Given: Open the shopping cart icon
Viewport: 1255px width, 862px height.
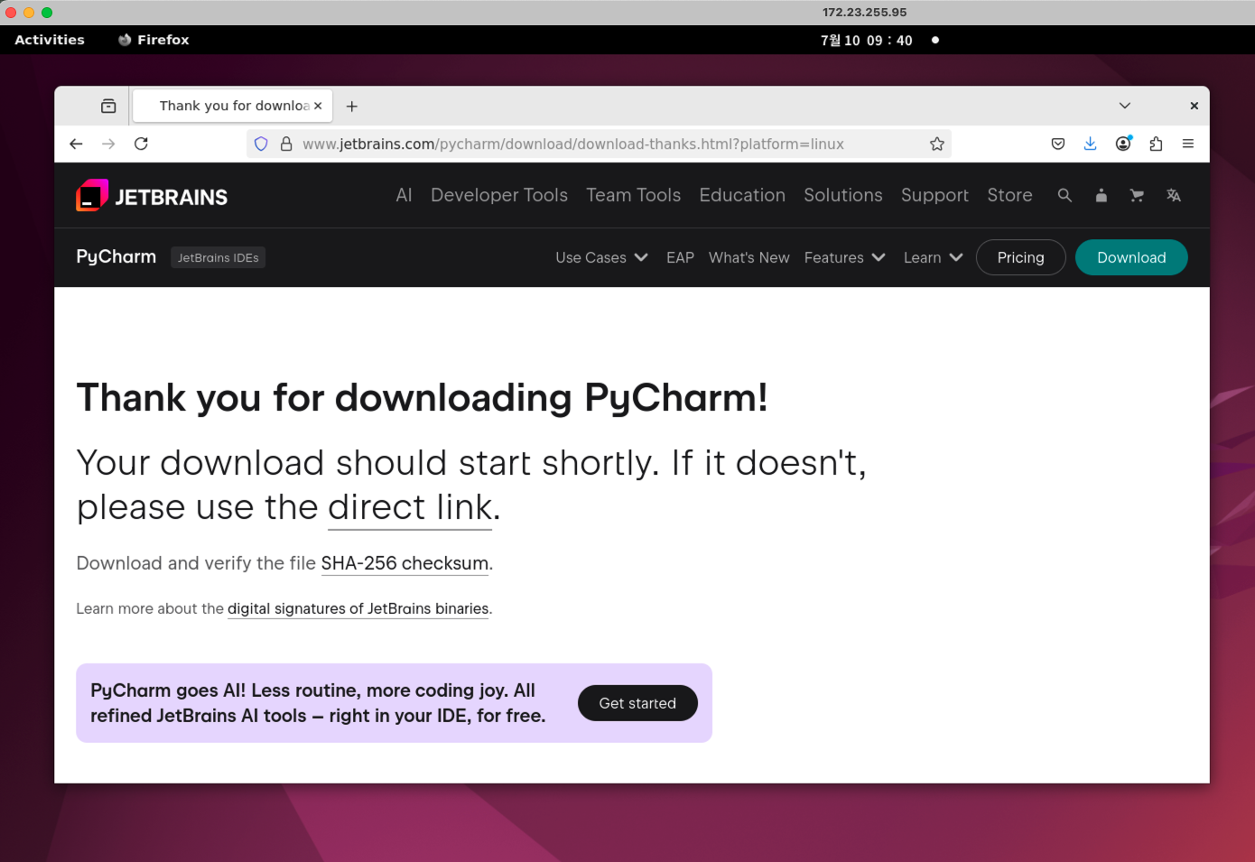Looking at the screenshot, I should coord(1137,195).
